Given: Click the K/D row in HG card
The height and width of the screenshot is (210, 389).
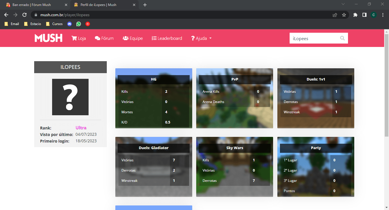Looking at the screenshot, I should click(153, 122).
